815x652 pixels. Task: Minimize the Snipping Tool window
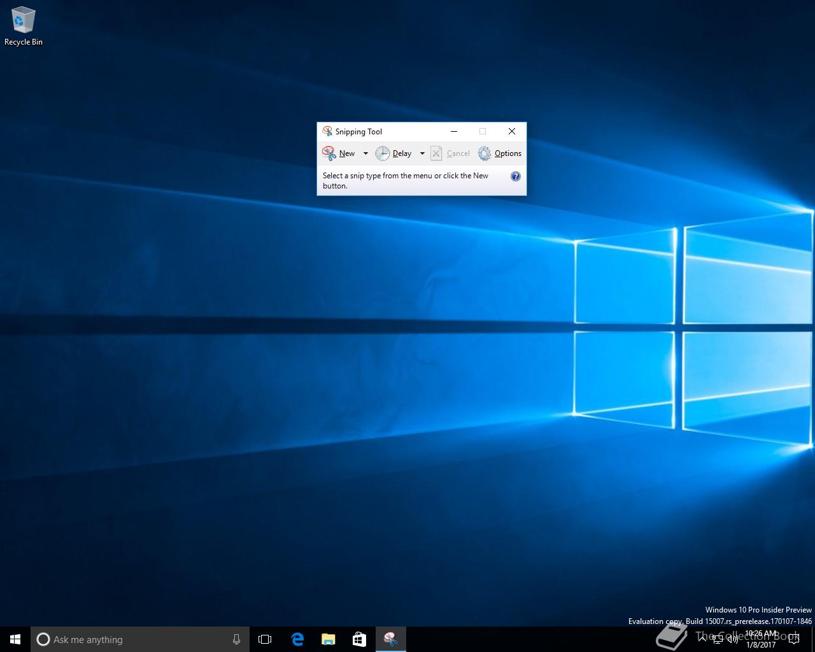pyautogui.click(x=454, y=131)
